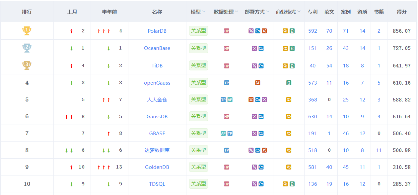Click the score 610.16

pyautogui.click(x=401, y=83)
